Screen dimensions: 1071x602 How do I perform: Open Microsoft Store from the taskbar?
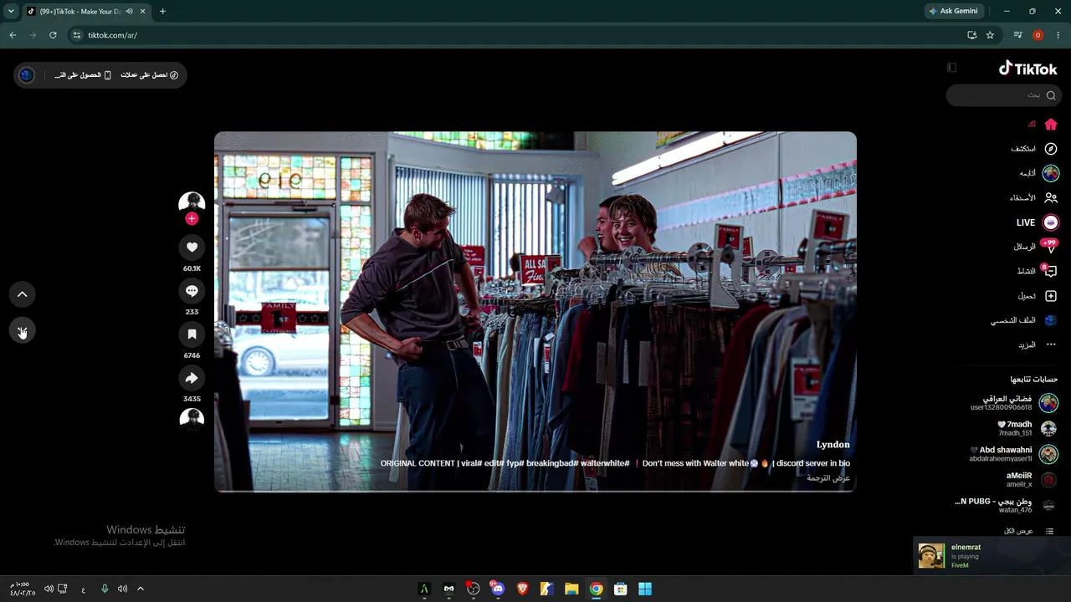click(621, 589)
